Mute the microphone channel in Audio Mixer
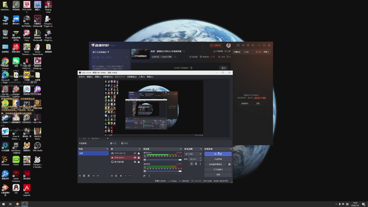The height and width of the screenshot is (207, 368). click(145, 160)
